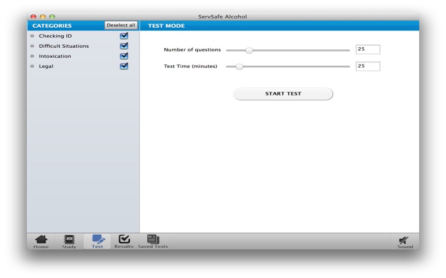Viewport: 446px width, 278px height.
Task: Uncheck the Checking ID checkbox
Action: pos(124,36)
